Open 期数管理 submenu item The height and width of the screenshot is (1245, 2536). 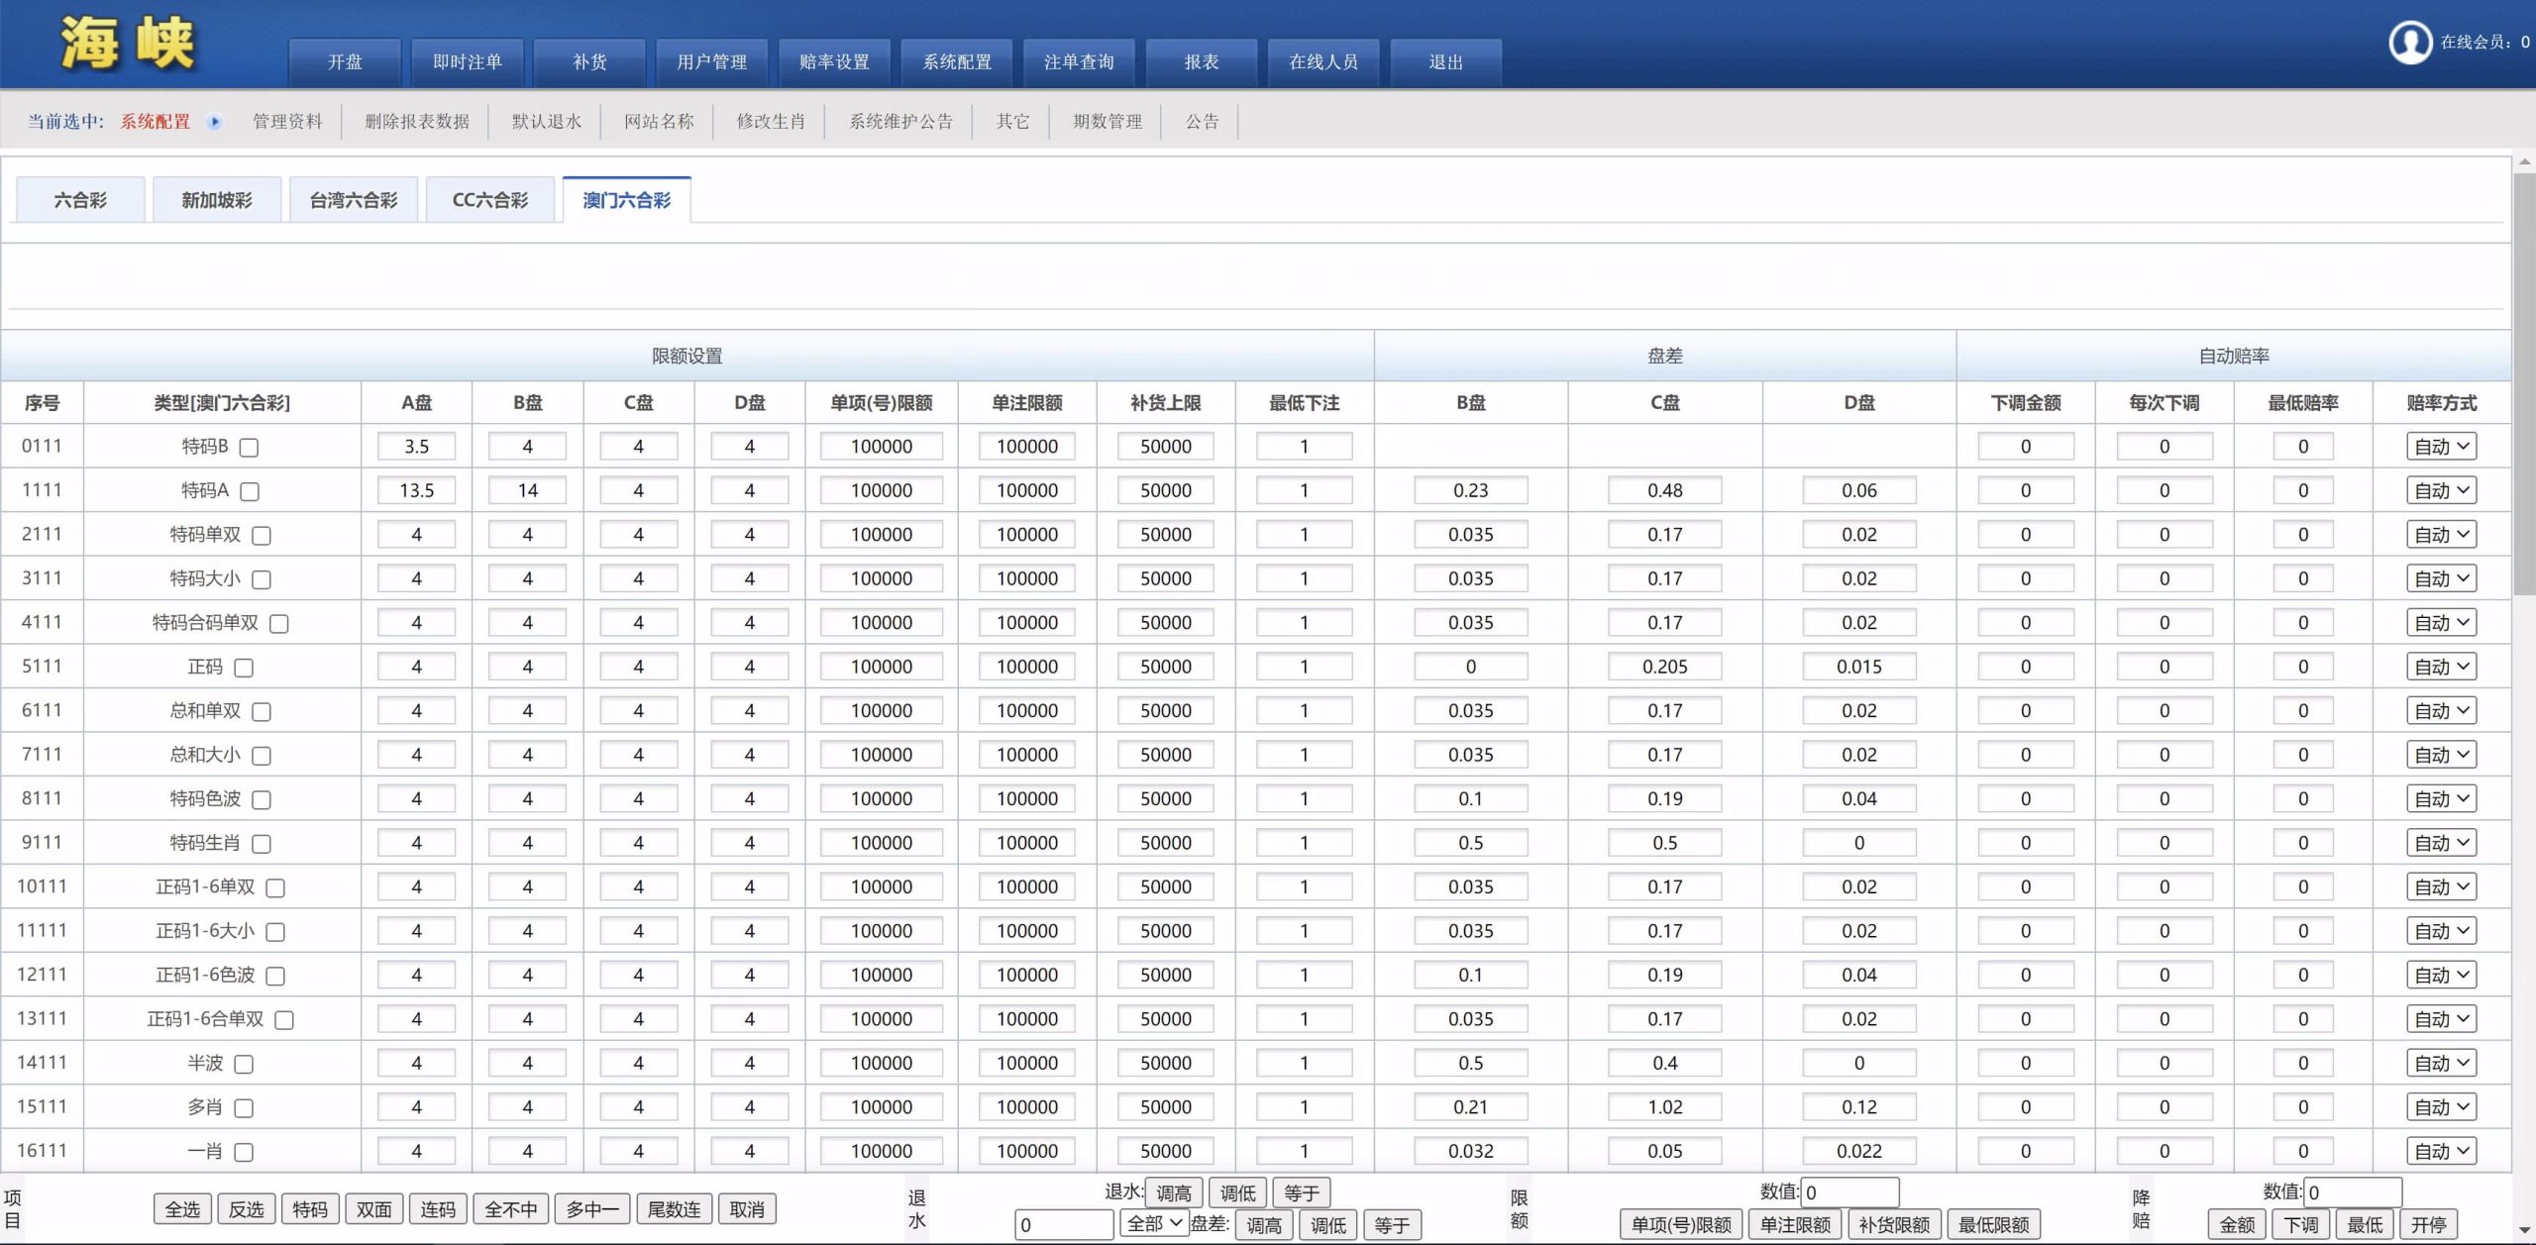(x=1107, y=122)
